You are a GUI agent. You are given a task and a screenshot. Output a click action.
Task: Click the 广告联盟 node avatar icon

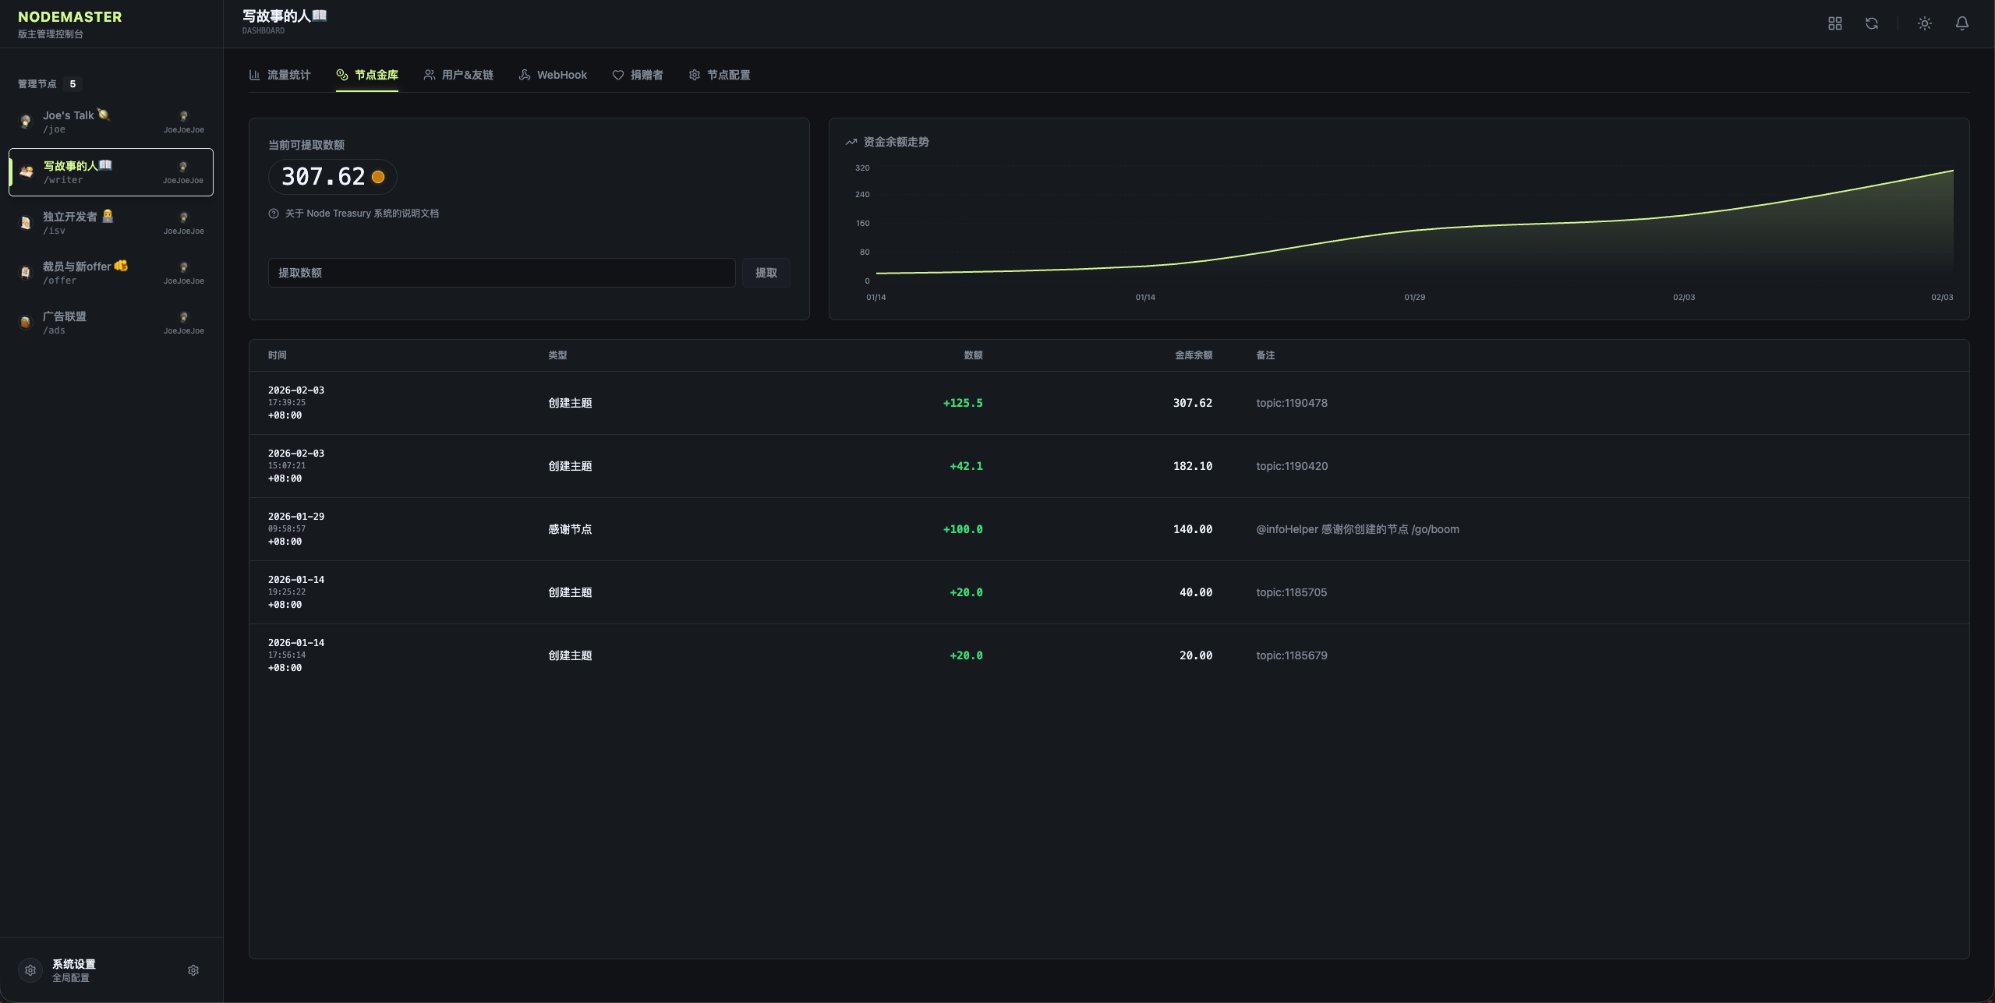pyautogui.click(x=26, y=322)
